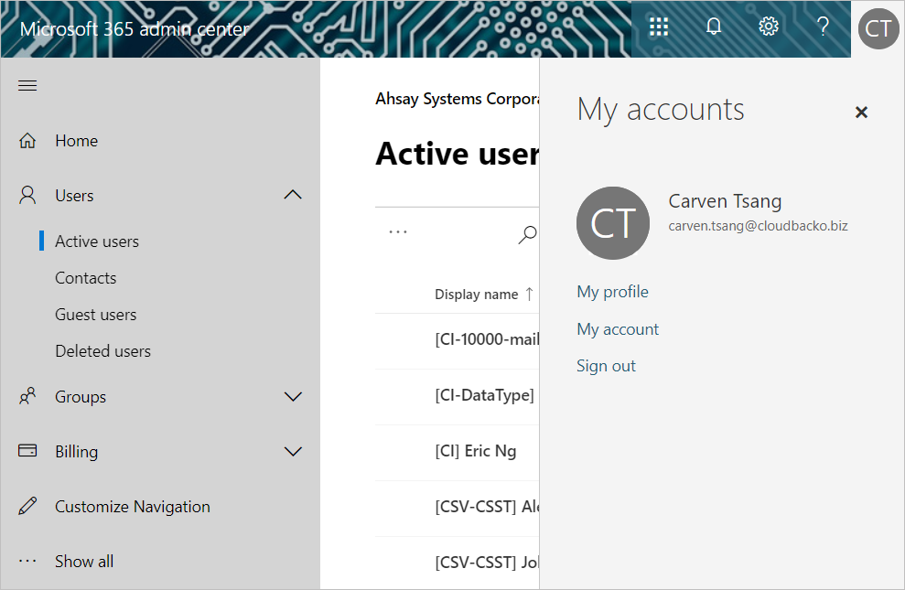Close the My accounts panel
Viewport: 905px width, 590px height.
click(x=861, y=113)
